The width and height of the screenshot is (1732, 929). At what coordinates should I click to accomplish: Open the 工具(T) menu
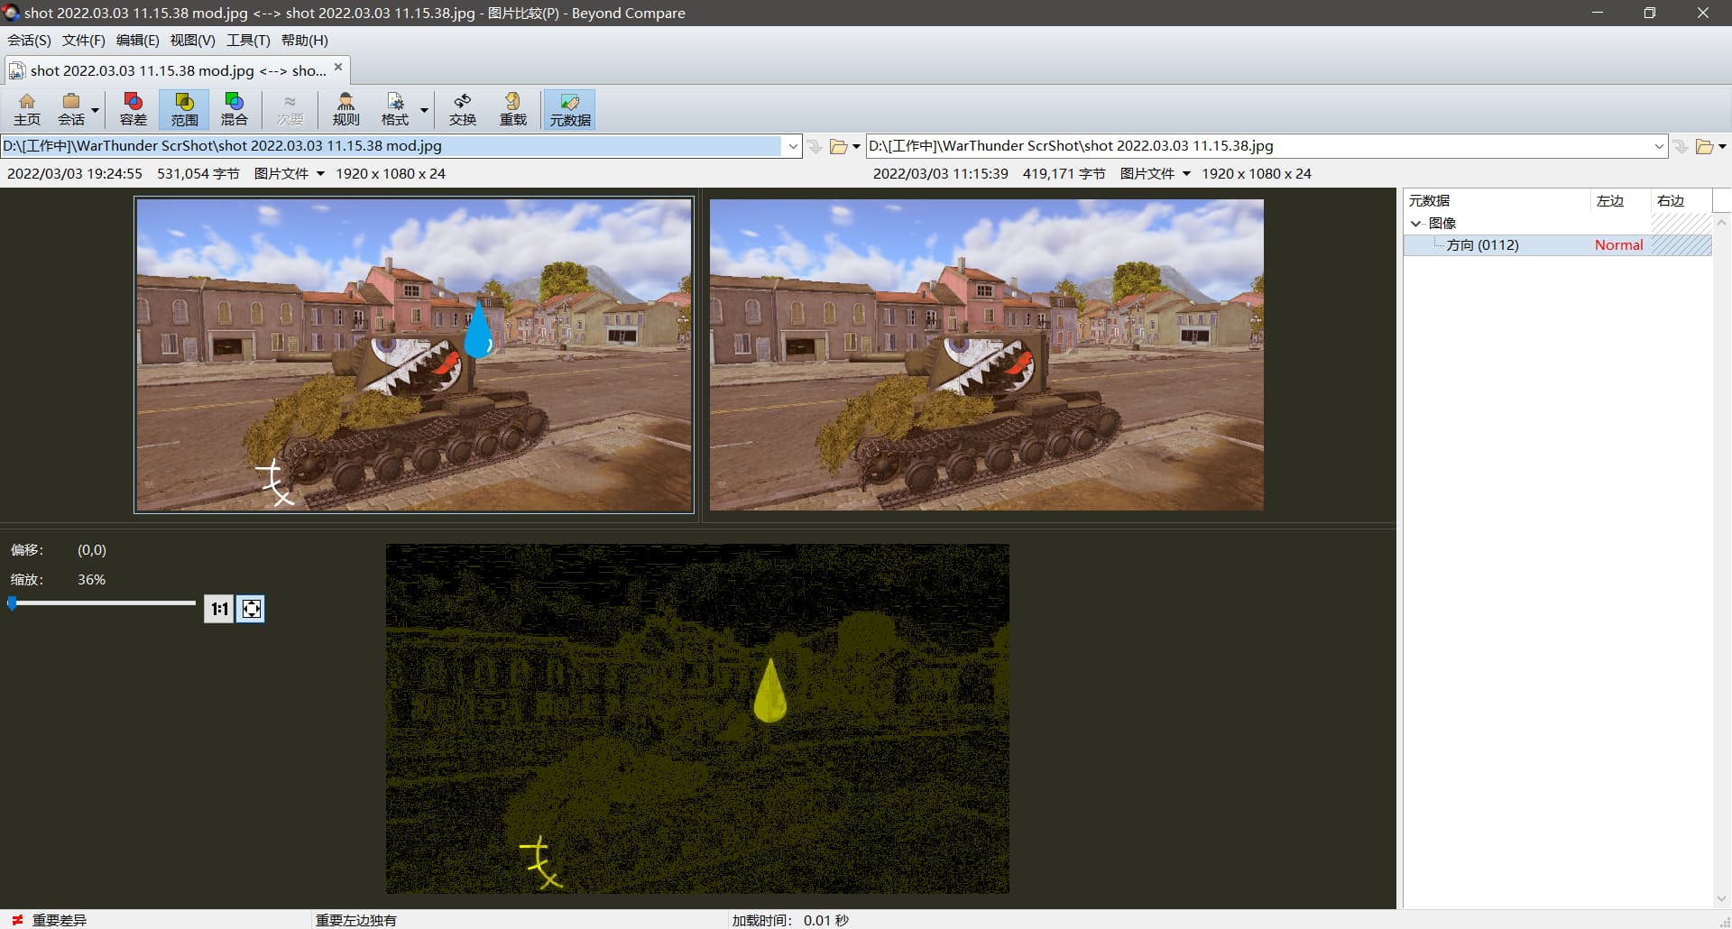pyautogui.click(x=248, y=41)
